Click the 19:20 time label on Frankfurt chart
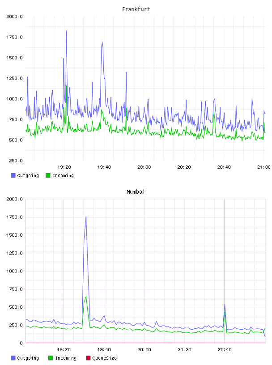The height and width of the screenshot is (365, 272). pos(64,167)
